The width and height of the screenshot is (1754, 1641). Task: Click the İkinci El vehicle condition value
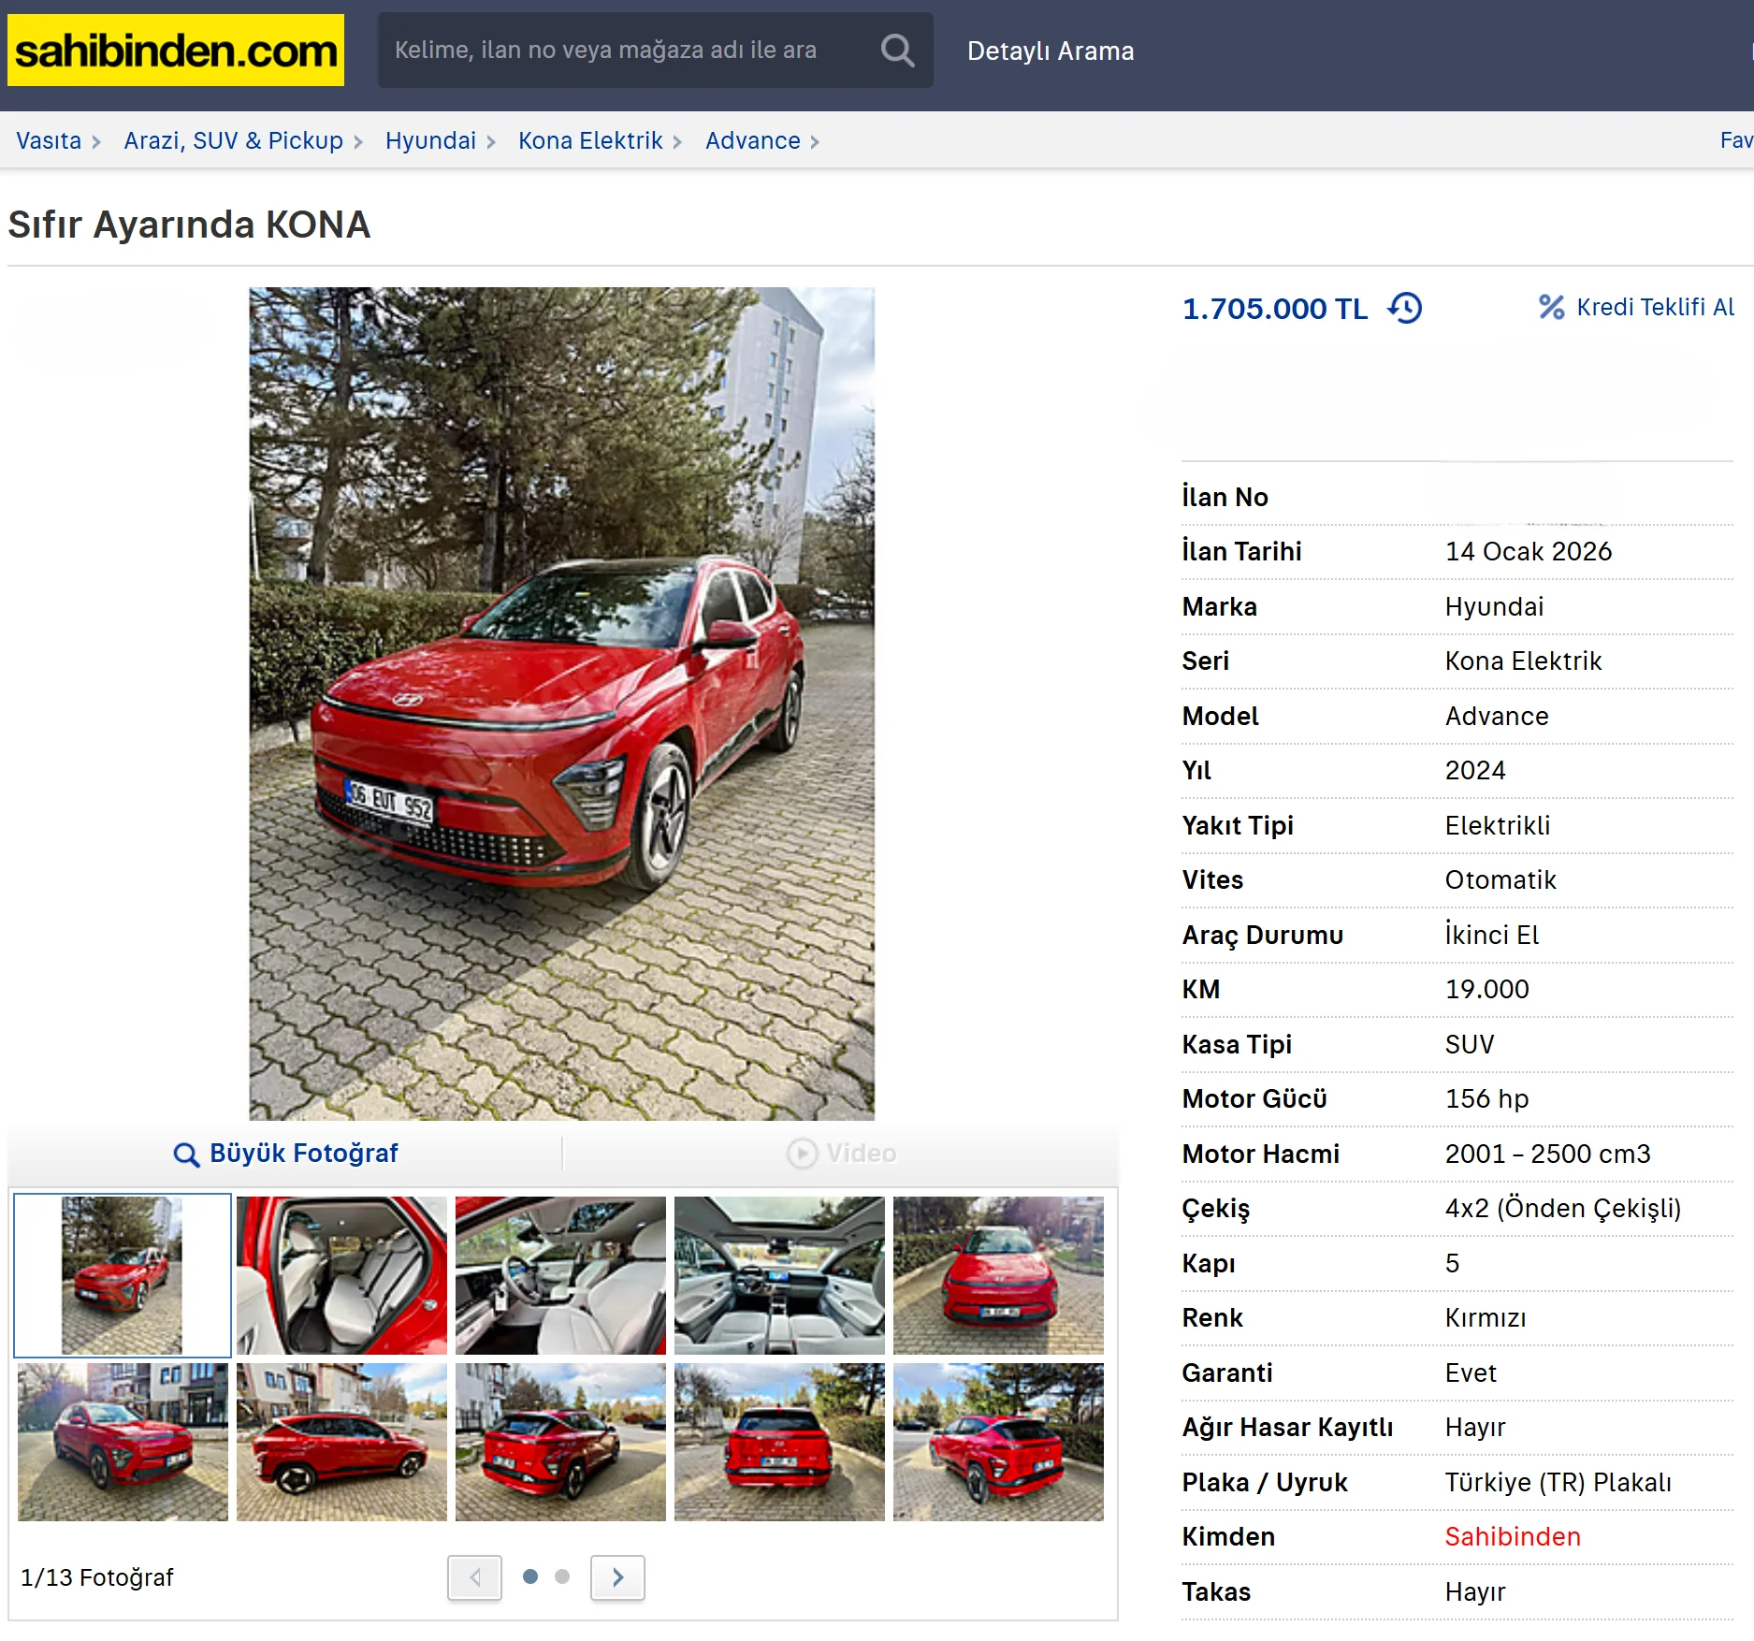(x=1492, y=936)
